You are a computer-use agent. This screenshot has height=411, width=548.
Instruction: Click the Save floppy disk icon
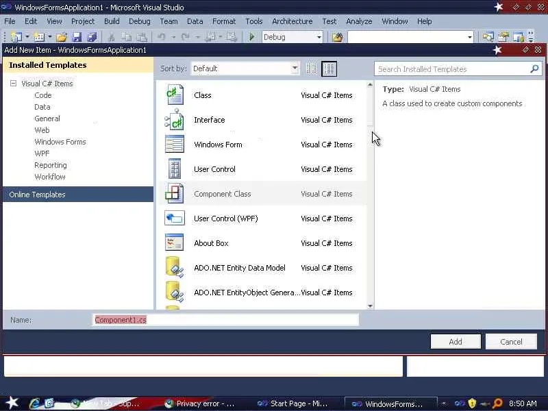(x=77, y=37)
